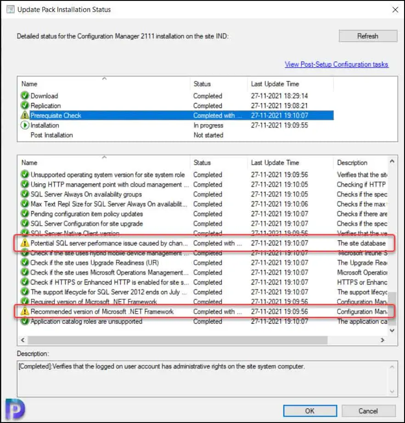Click the OK button

tap(310, 411)
